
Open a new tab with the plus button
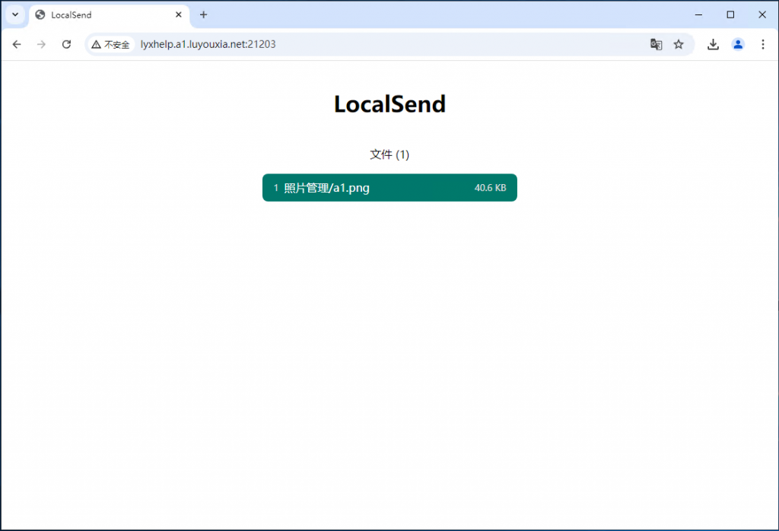203,14
